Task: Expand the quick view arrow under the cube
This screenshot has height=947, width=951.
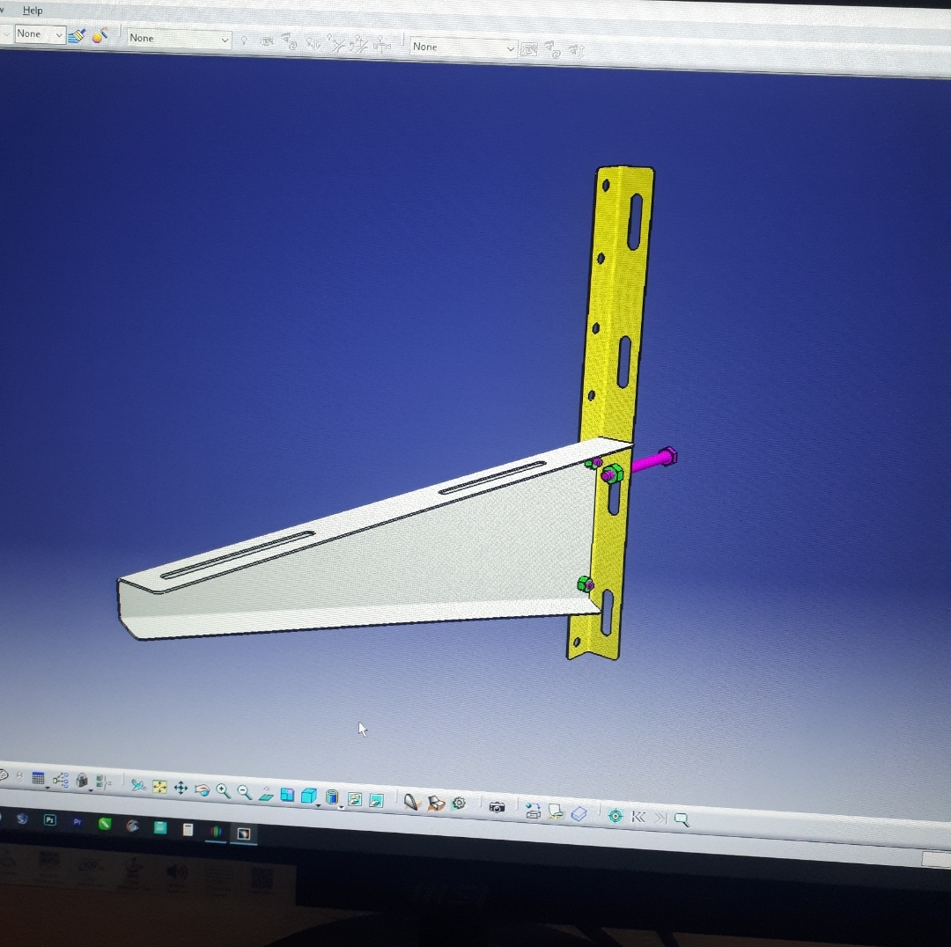Action: 319,805
